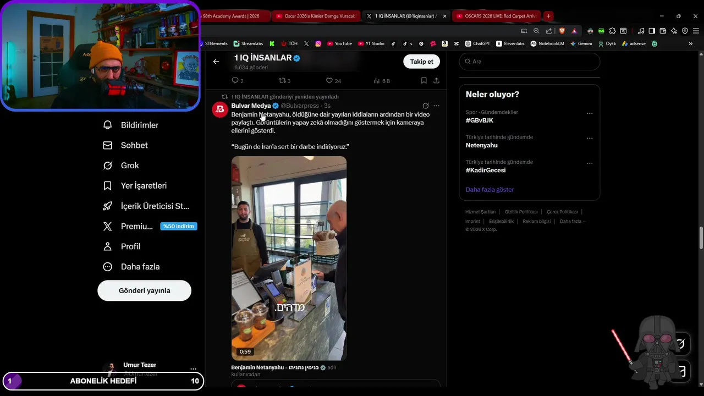Image resolution: width=704 pixels, height=396 pixels.
Task: Open the YT Studio bookmark
Action: [x=371, y=43]
